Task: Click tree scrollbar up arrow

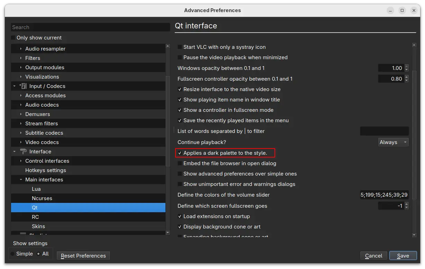Action: (168, 46)
